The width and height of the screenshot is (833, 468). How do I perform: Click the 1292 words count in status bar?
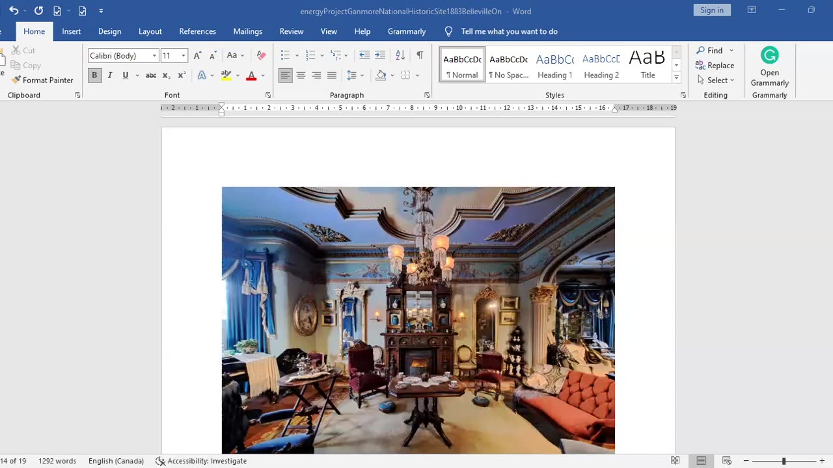pyautogui.click(x=57, y=461)
